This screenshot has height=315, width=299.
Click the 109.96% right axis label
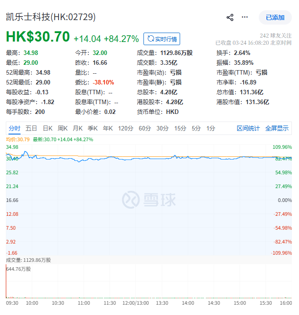(x=282, y=147)
